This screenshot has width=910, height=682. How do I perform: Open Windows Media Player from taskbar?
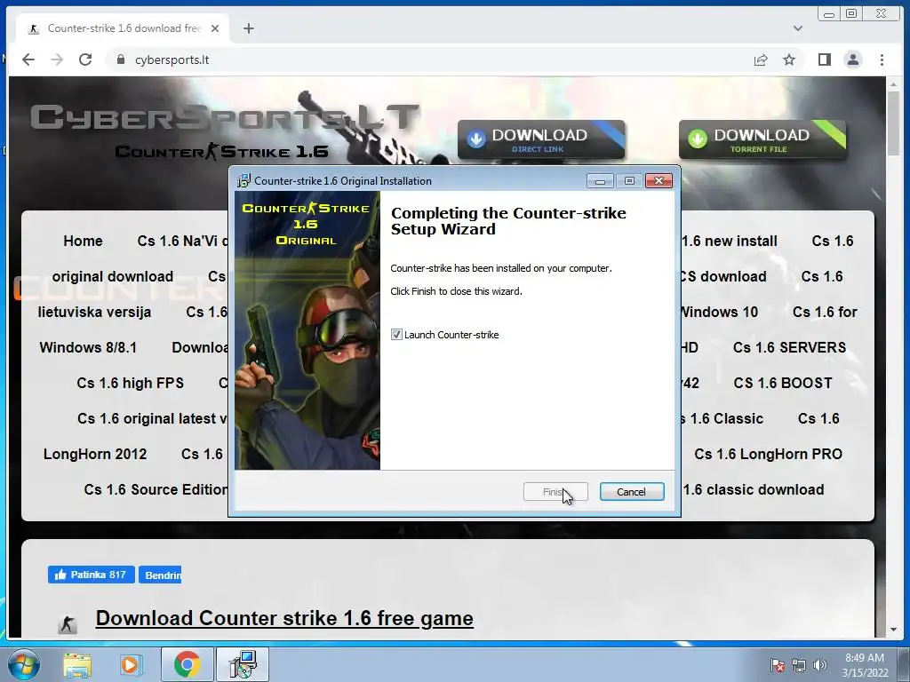click(x=130, y=664)
